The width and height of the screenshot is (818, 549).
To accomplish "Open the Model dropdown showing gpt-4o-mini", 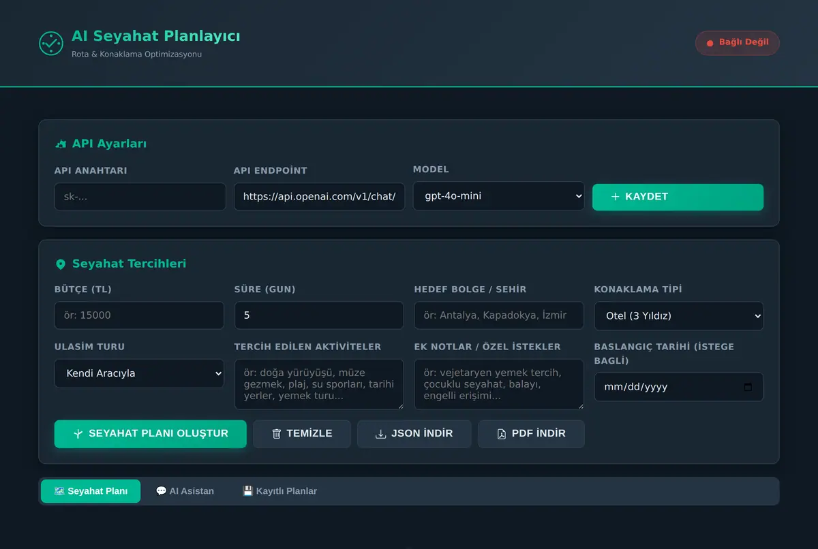I will (498, 196).
